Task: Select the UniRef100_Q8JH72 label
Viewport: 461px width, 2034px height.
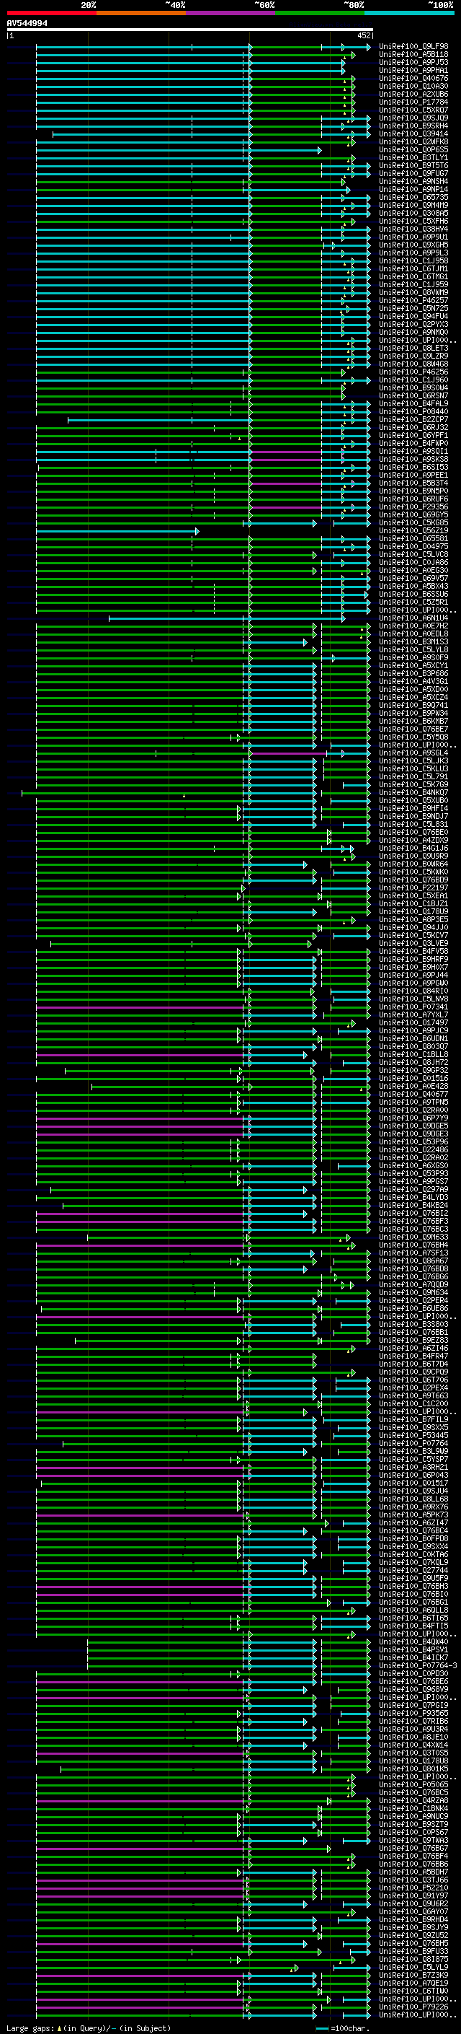Action: (413, 1063)
